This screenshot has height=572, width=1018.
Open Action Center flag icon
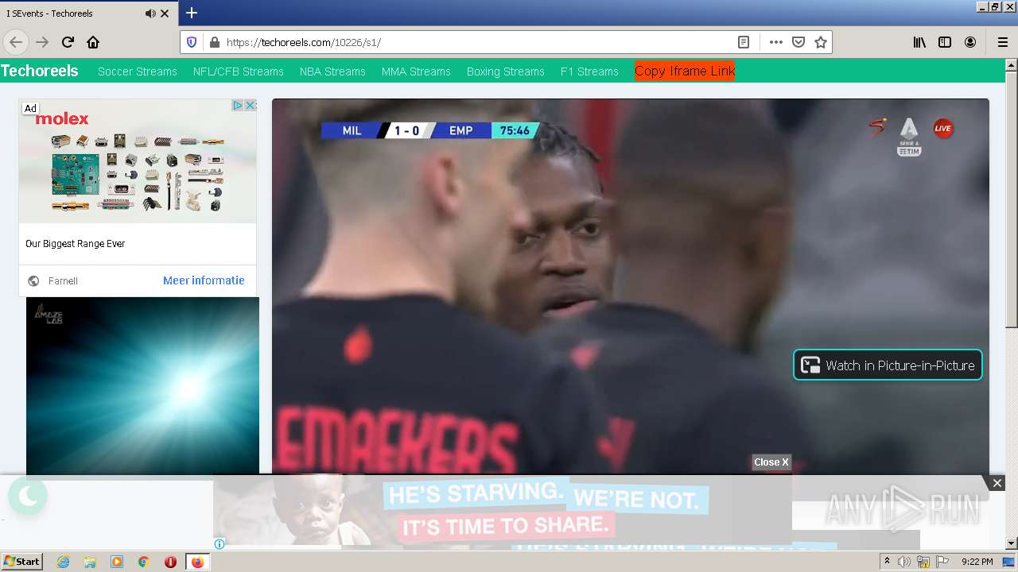944,562
